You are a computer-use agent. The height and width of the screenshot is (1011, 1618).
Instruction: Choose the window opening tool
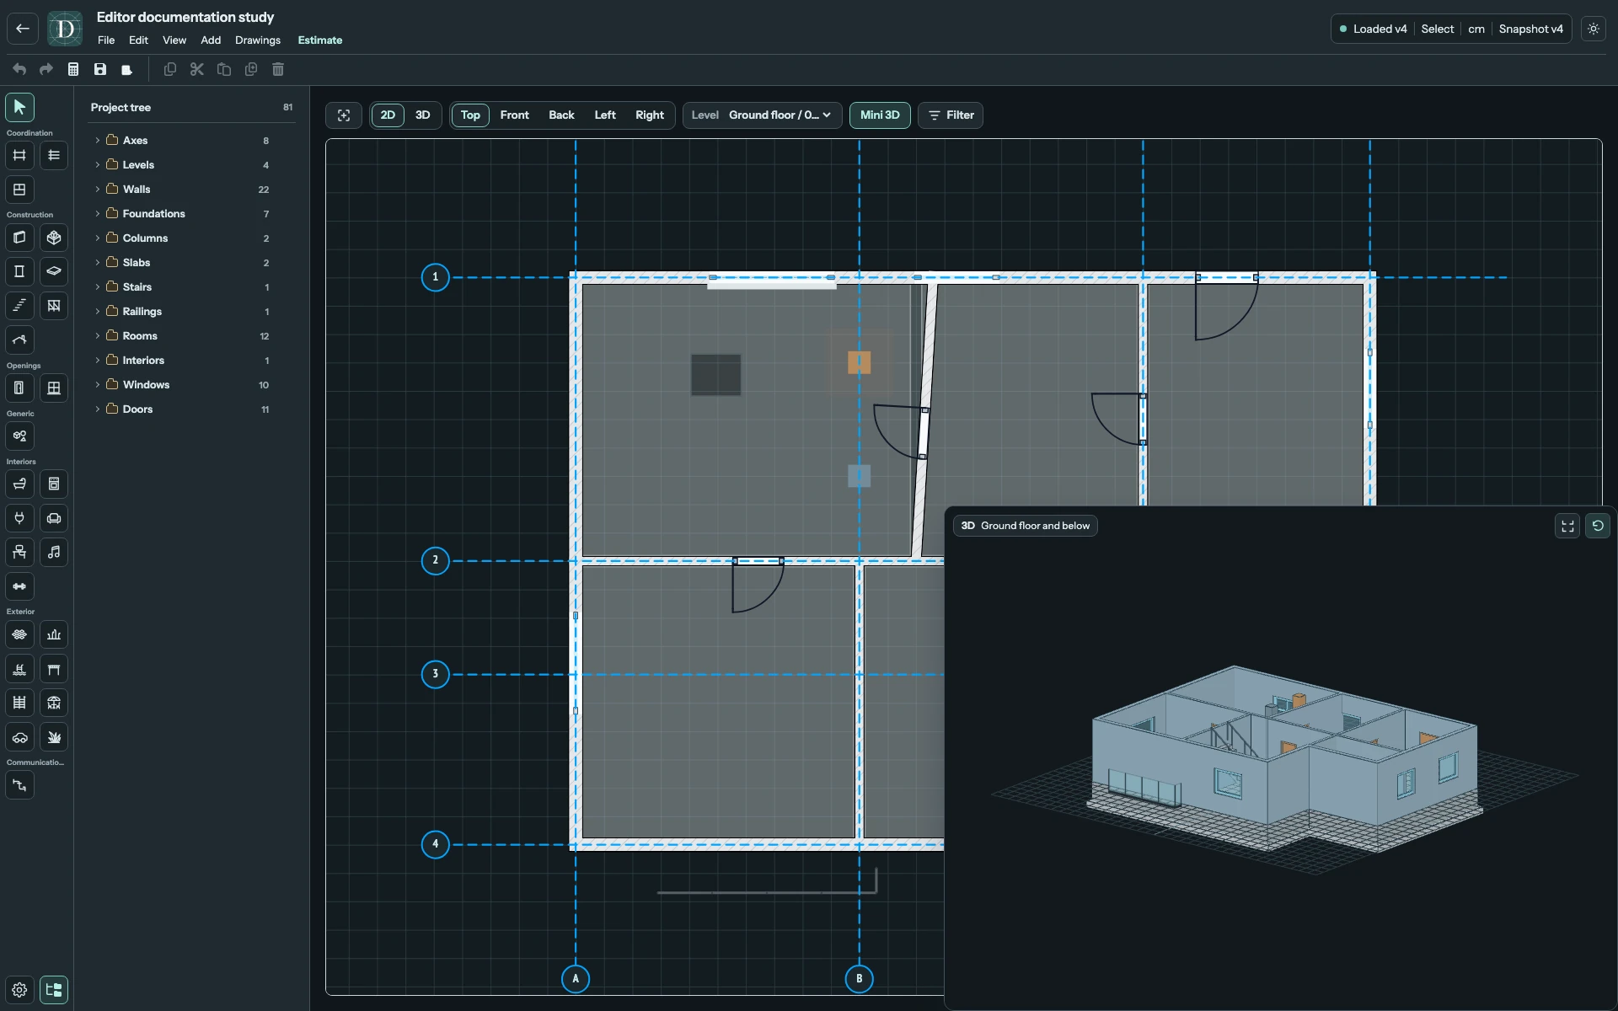point(54,388)
